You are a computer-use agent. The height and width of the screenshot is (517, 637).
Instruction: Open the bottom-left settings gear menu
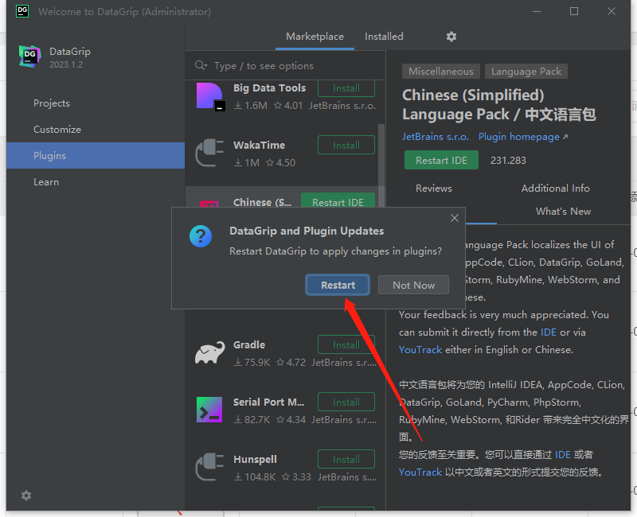26,496
